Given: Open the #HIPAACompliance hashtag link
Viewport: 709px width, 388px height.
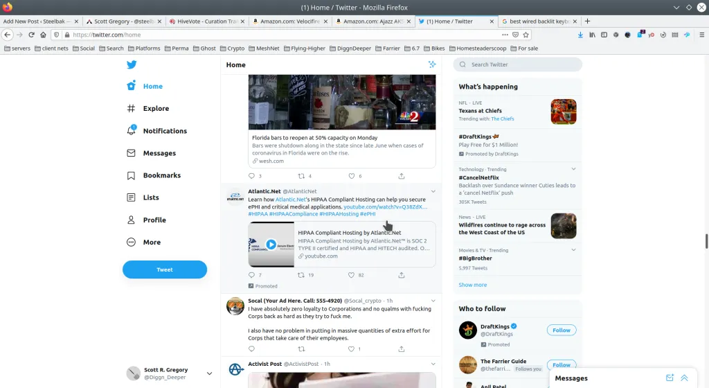Looking at the screenshot, I should coord(294,214).
